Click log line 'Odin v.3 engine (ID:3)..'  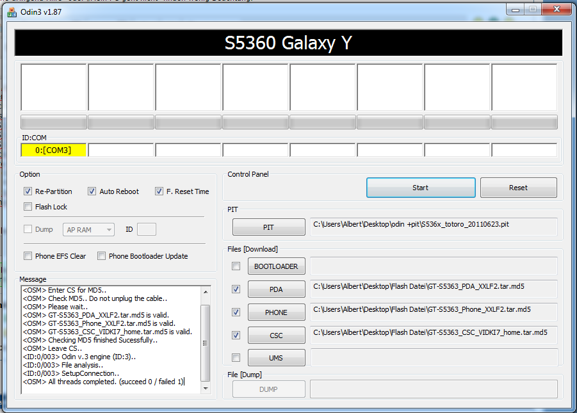(x=79, y=357)
